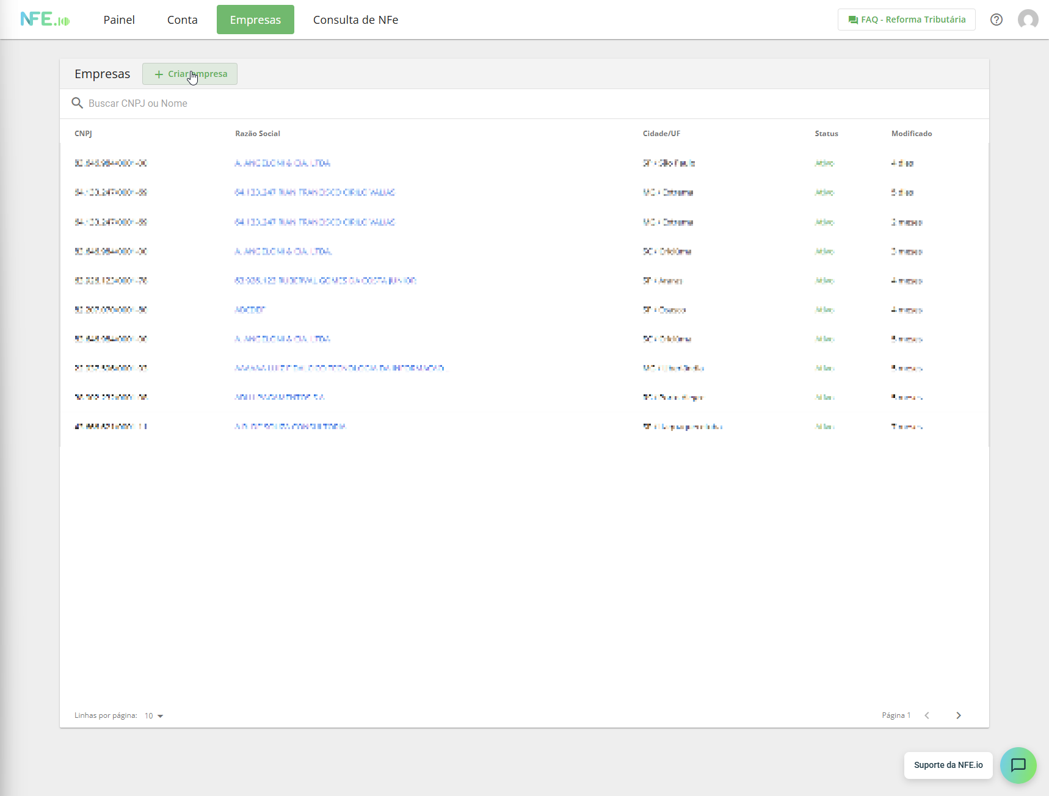The width and height of the screenshot is (1049, 796).
Task: Click the Razão Social column header
Action: (258, 134)
